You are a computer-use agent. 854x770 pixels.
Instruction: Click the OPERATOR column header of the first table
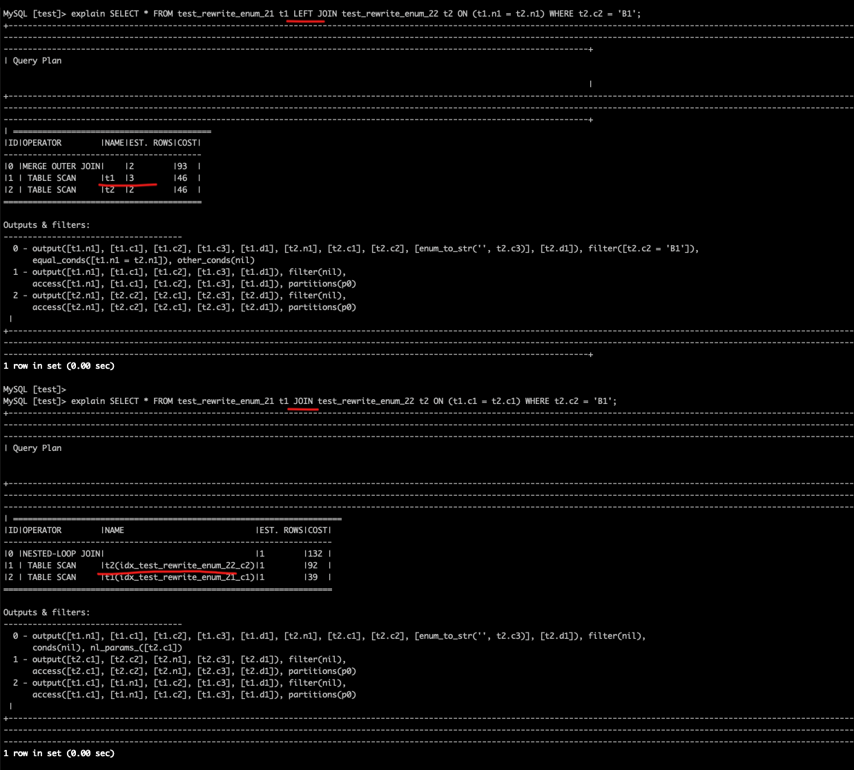[x=42, y=142]
